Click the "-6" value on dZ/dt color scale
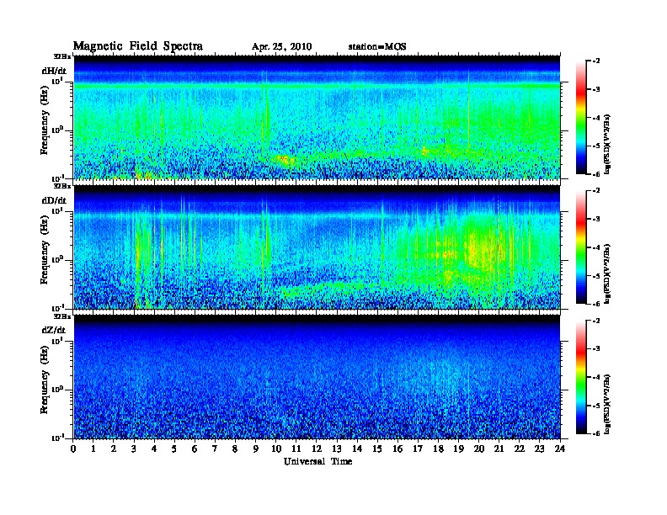Viewport: 667px width, 515px height. point(596,433)
